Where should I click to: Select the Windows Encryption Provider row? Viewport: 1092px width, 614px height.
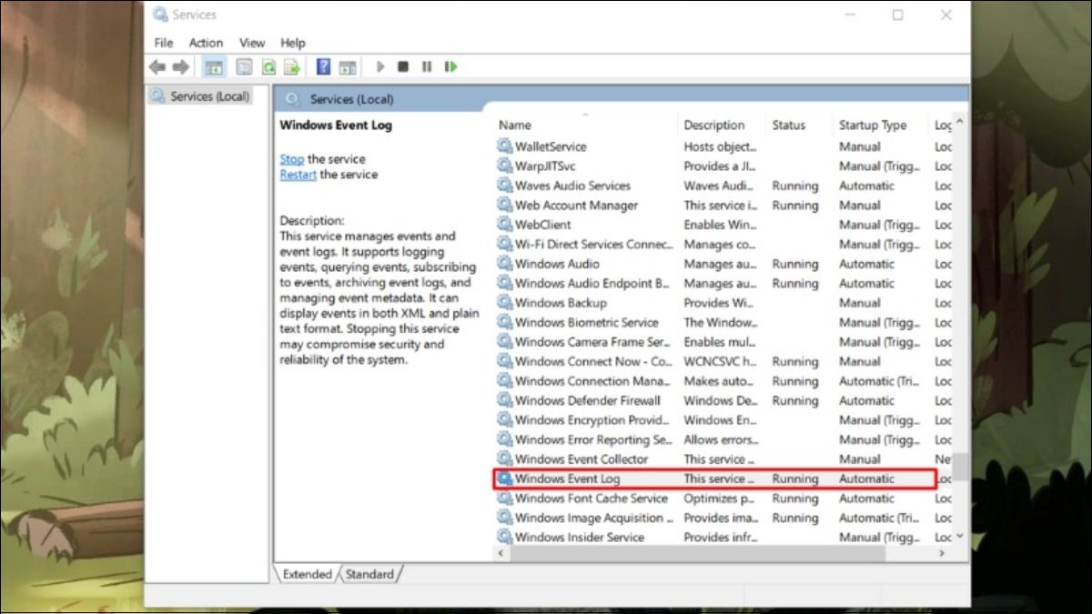[723, 420]
